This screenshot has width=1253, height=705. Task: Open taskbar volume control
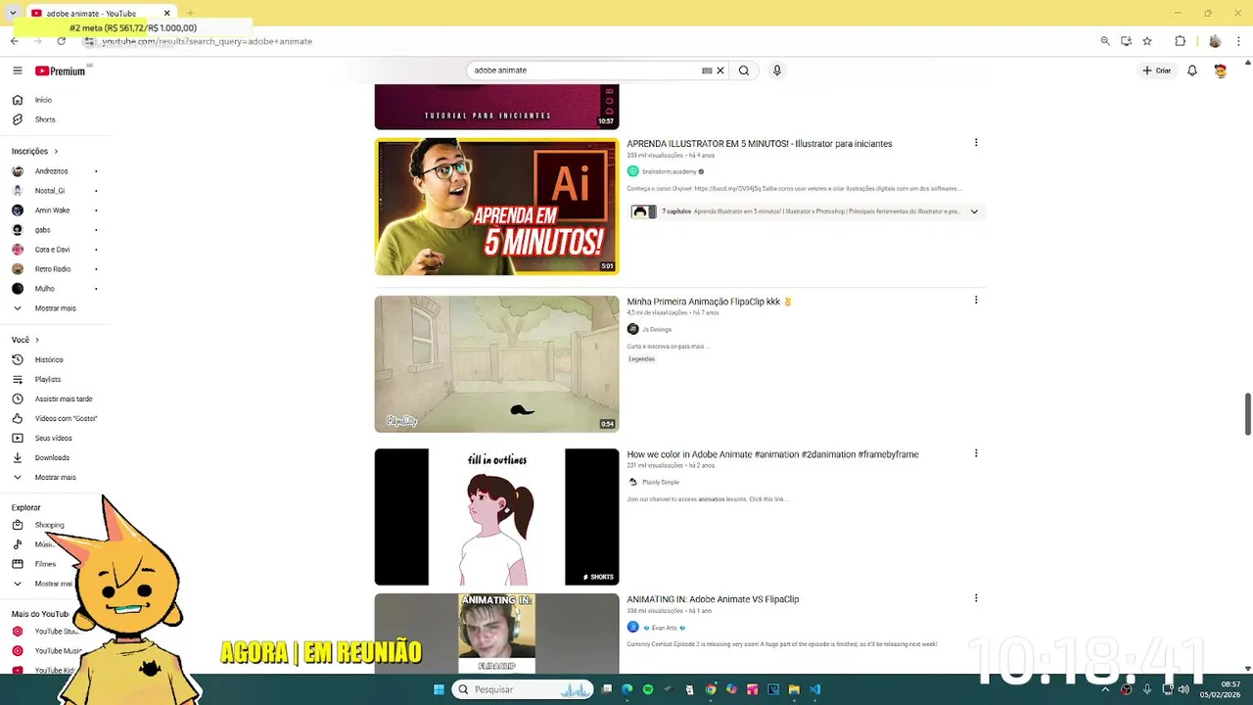(x=1183, y=689)
